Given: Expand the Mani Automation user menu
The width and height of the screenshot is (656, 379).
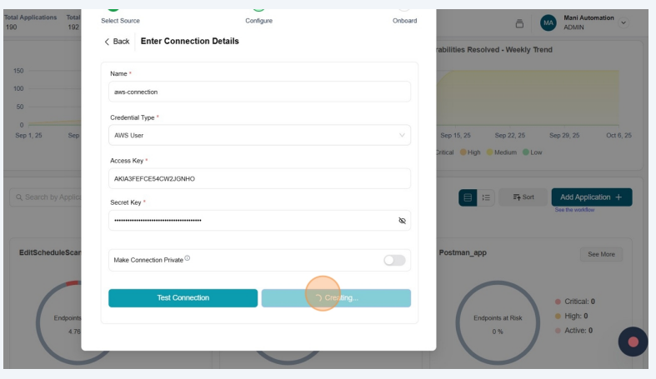Looking at the screenshot, I should point(622,23).
